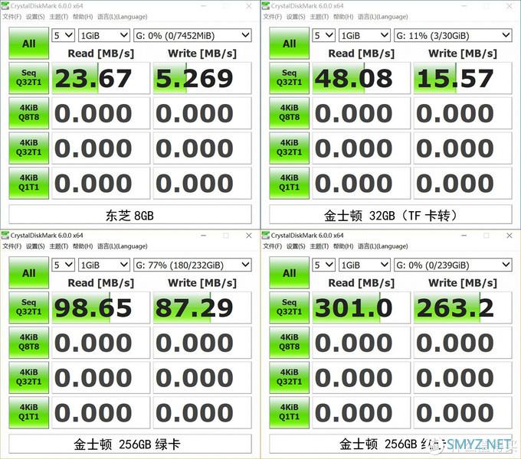This screenshot has height=459, width=521.
Task: Start the 4KiB Q32T1 test in the 金士顿 32GB window
Action: [290, 148]
